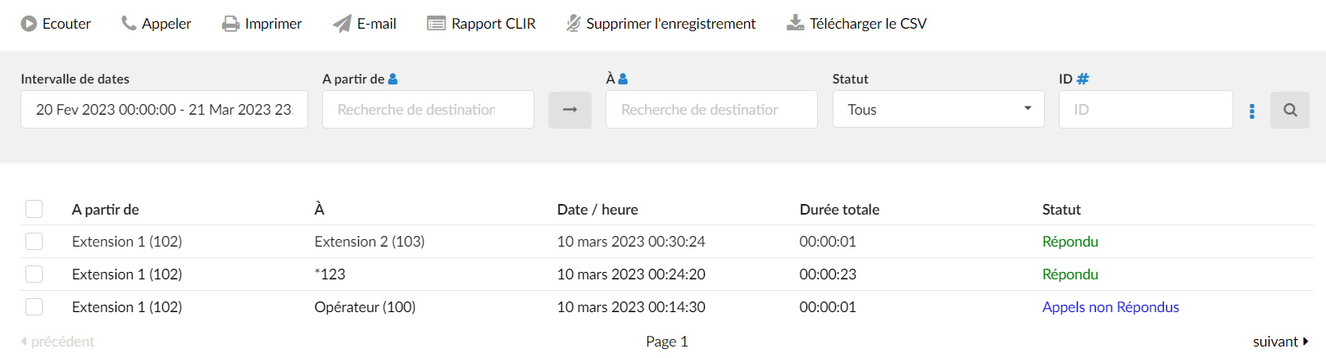The height and width of the screenshot is (358, 1326).
Task: Toggle the select-all header checkbox
Action: click(34, 209)
